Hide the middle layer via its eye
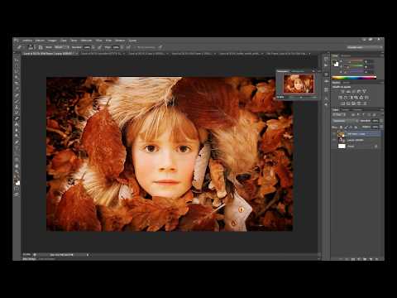This screenshot has height=298, width=397. pos(334,140)
